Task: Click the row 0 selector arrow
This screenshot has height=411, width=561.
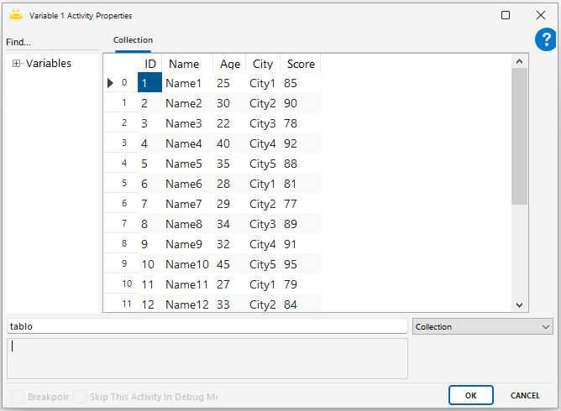Action: [110, 83]
